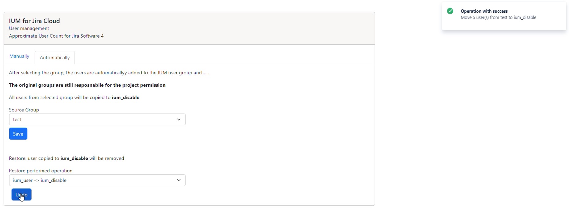
Task: Click the Undo button
Action: point(21,195)
